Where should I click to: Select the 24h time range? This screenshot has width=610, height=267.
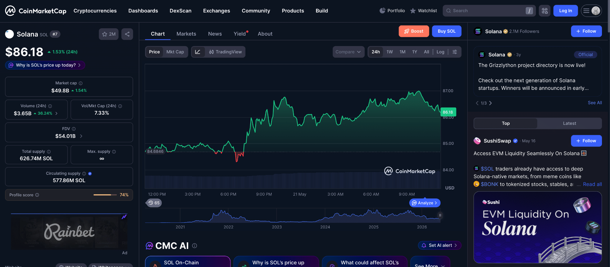point(376,52)
